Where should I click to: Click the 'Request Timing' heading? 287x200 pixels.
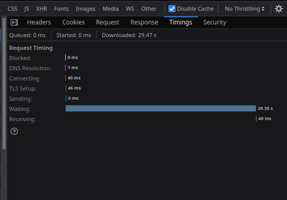(x=31, y=48)
